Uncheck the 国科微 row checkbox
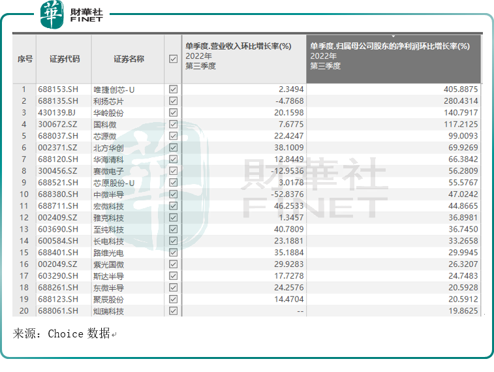The width and height of the screenshot is (494, 372). click(173, 124)
